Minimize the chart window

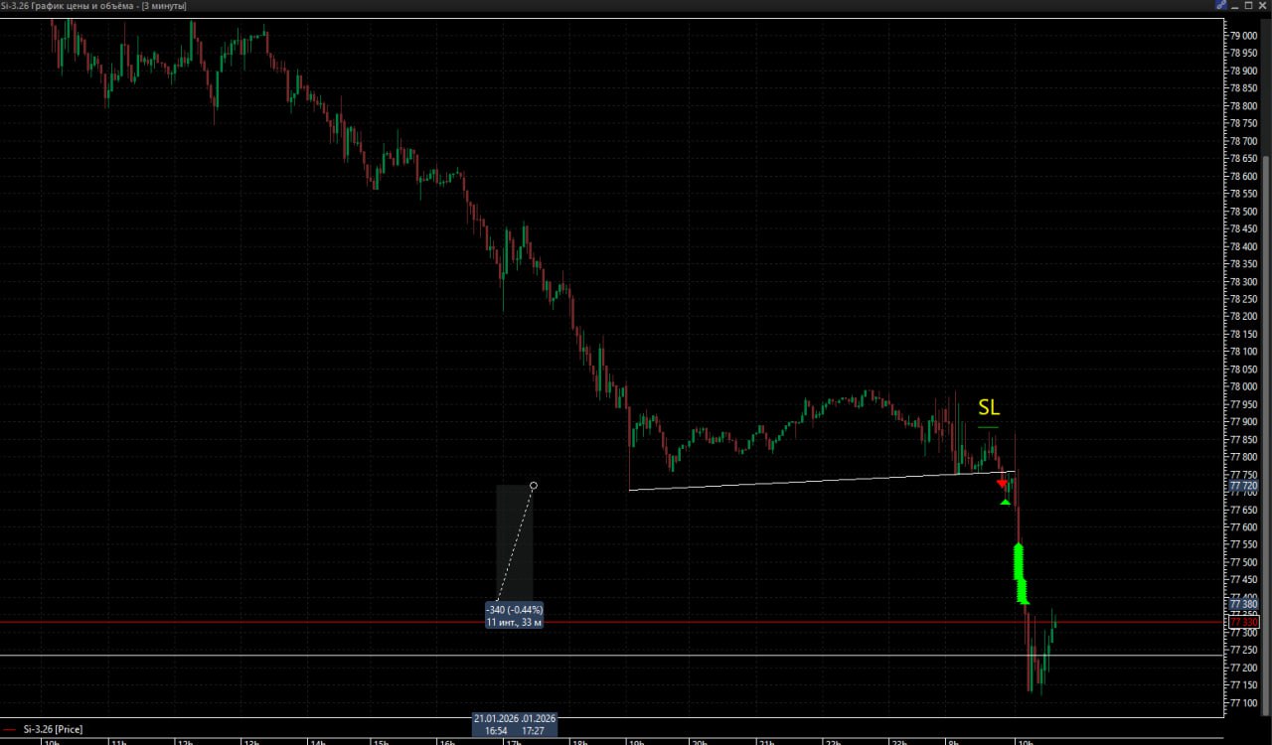1233,6
